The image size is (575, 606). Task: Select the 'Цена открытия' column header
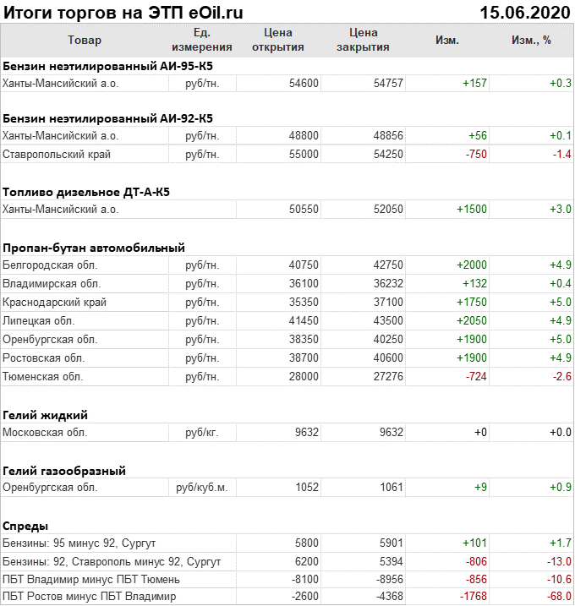[x=277, y=40]
